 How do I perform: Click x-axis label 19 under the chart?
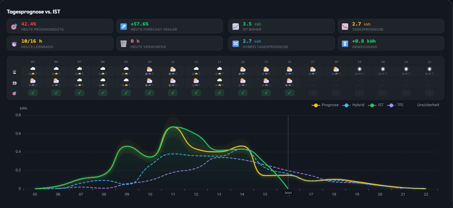[357, 195]
